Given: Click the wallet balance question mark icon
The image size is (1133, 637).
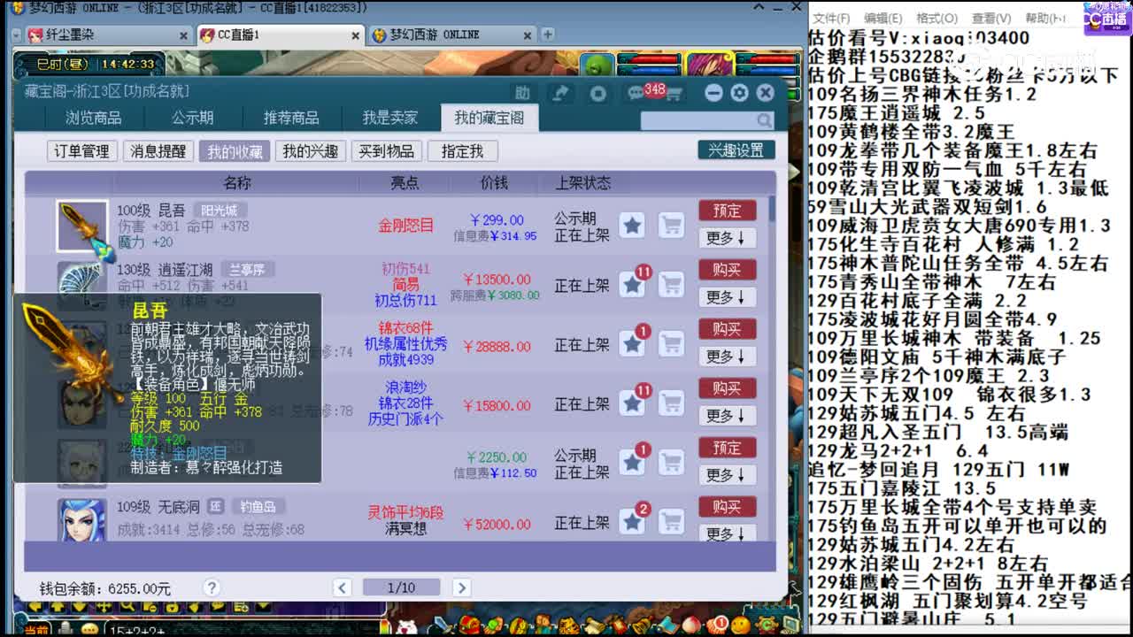Looking at the screenshot, I should click(211, 587).
